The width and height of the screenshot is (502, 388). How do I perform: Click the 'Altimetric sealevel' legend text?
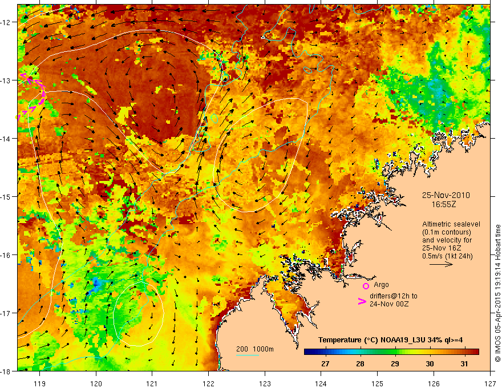pos(451,224)
